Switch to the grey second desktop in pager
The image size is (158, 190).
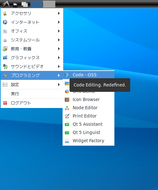(49, 4)
